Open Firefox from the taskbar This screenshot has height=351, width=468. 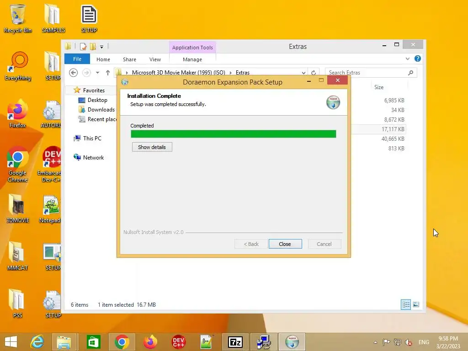[x=150, y=342]
